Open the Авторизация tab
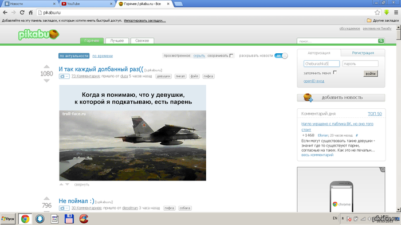The width and height of the screenshot is (401, 225). click(x=319, y=53)
